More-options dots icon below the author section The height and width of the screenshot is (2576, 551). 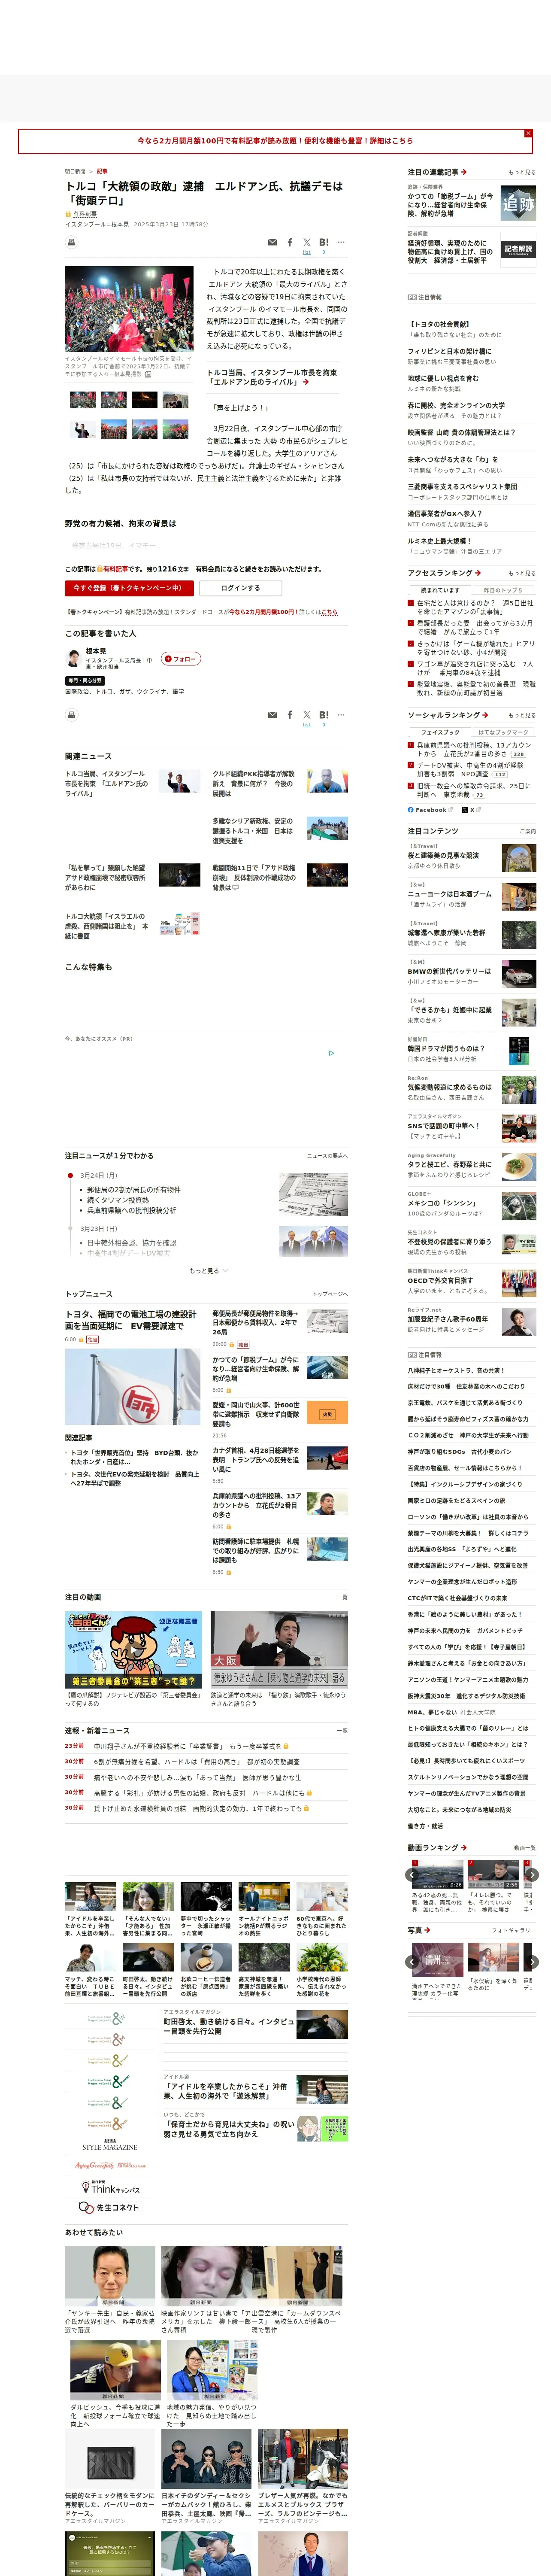(x=341, y=715)
